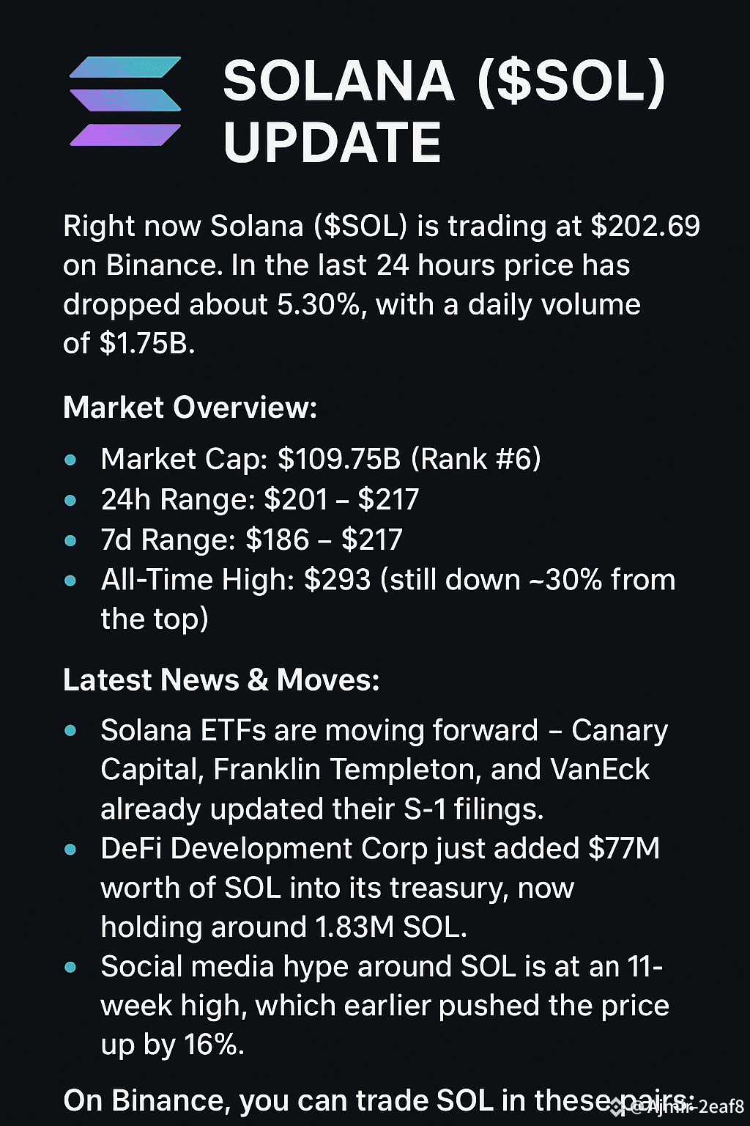Select the bullet beside All-Time High
The image size is (750, 1126).
coord(71,581)
